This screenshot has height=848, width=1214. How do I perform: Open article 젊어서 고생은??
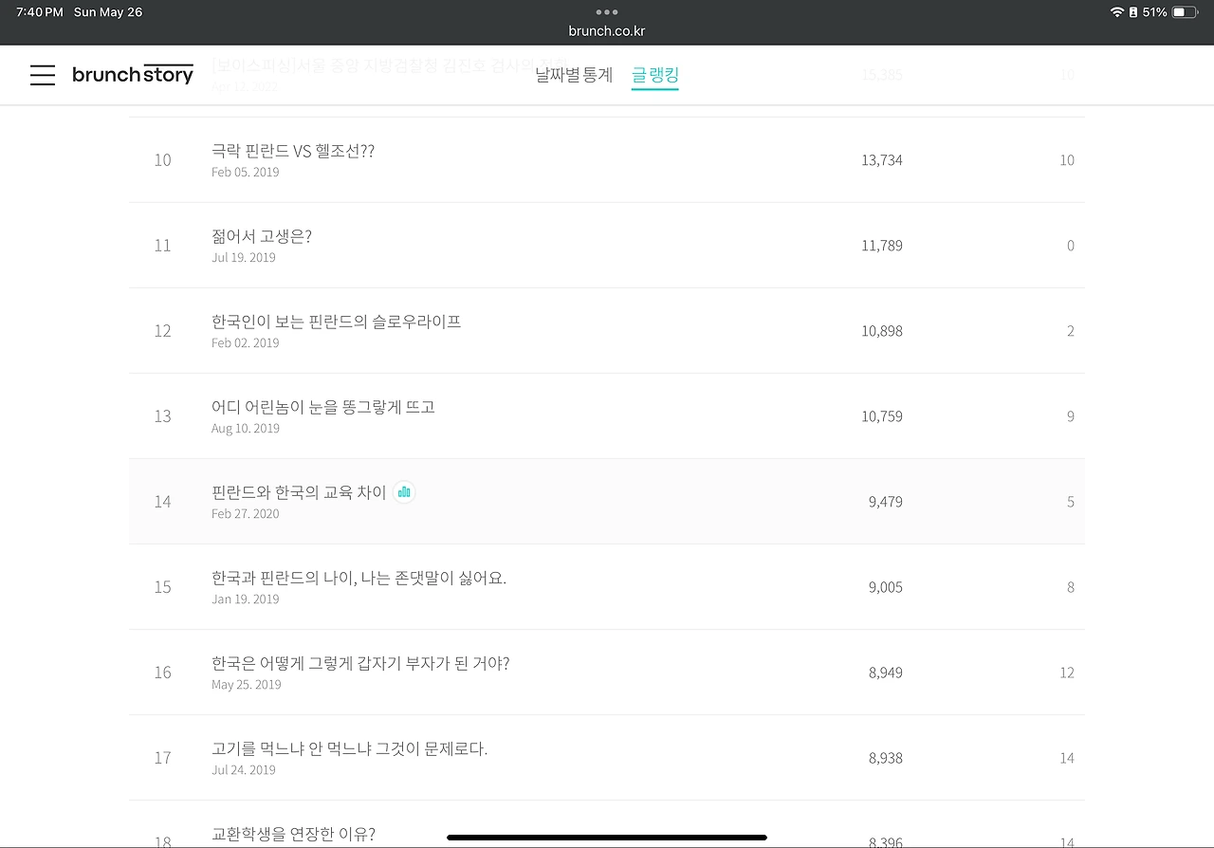coord(262,236)
